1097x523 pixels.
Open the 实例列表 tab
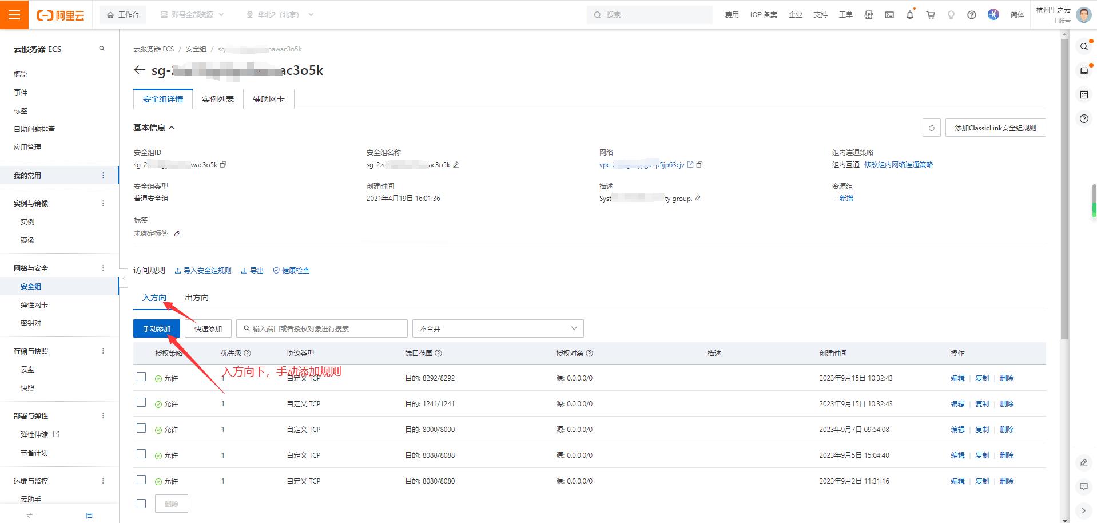218,99
